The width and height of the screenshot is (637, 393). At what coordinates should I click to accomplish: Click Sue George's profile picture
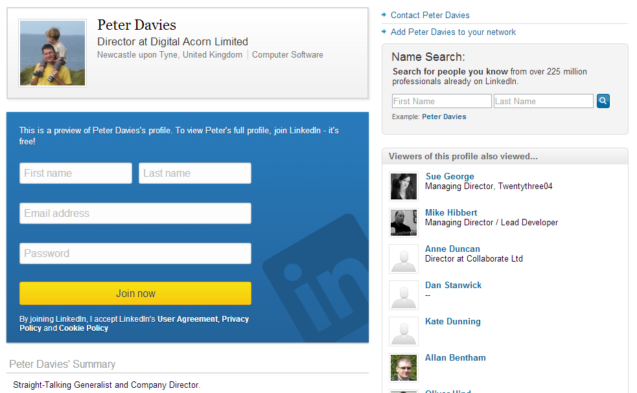click(404, 186)
